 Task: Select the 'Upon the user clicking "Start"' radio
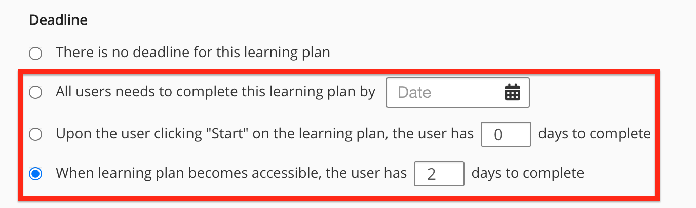click(35, 134)
